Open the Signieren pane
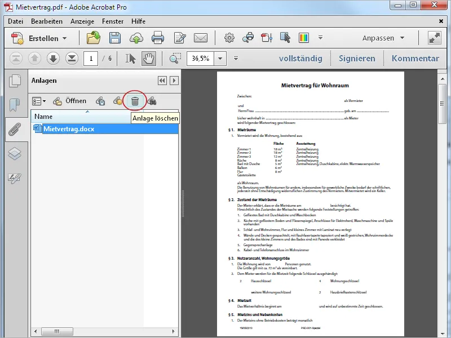Viewport: 451px width, 338px height. point(357,59)
